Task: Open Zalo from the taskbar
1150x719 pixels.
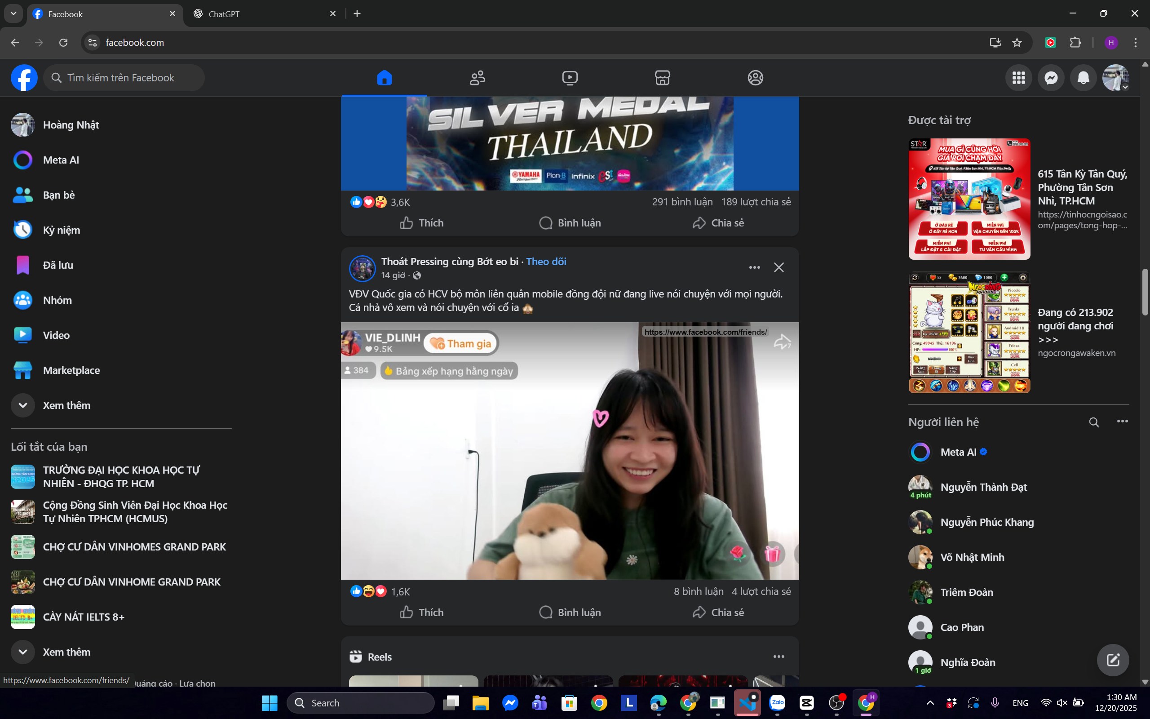Action: click(777, 702)
